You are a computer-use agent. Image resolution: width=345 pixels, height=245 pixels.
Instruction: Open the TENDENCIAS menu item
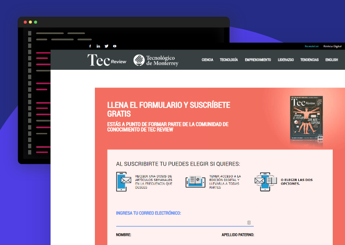pyautogui.click(x=309, y=60)
